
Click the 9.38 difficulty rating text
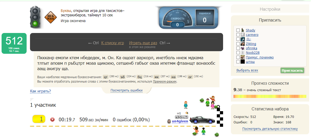click(238, 90)
